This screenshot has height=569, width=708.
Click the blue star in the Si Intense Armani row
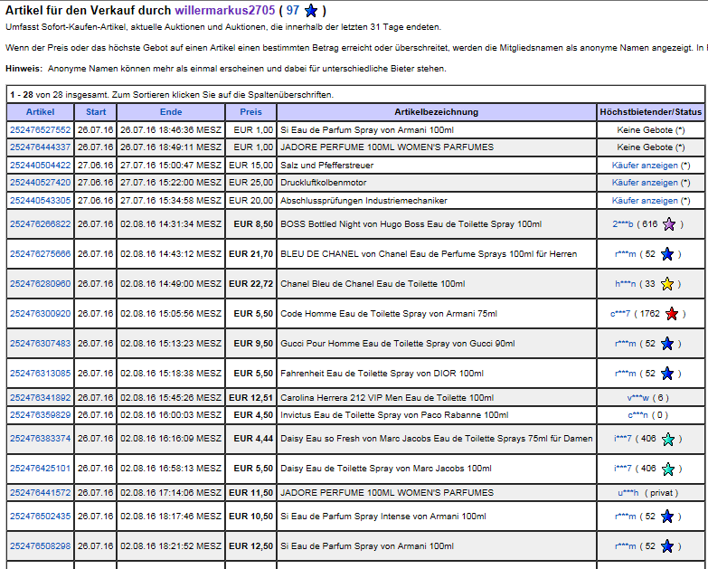point(667,517)
